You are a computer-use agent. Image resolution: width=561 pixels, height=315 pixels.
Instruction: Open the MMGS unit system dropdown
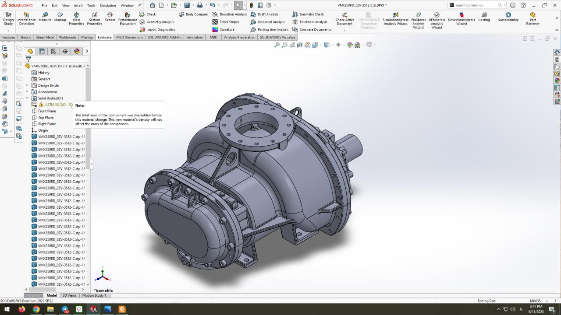pos(546,301)
